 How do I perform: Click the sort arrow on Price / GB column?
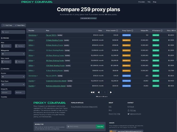click(x=175, y=31)
